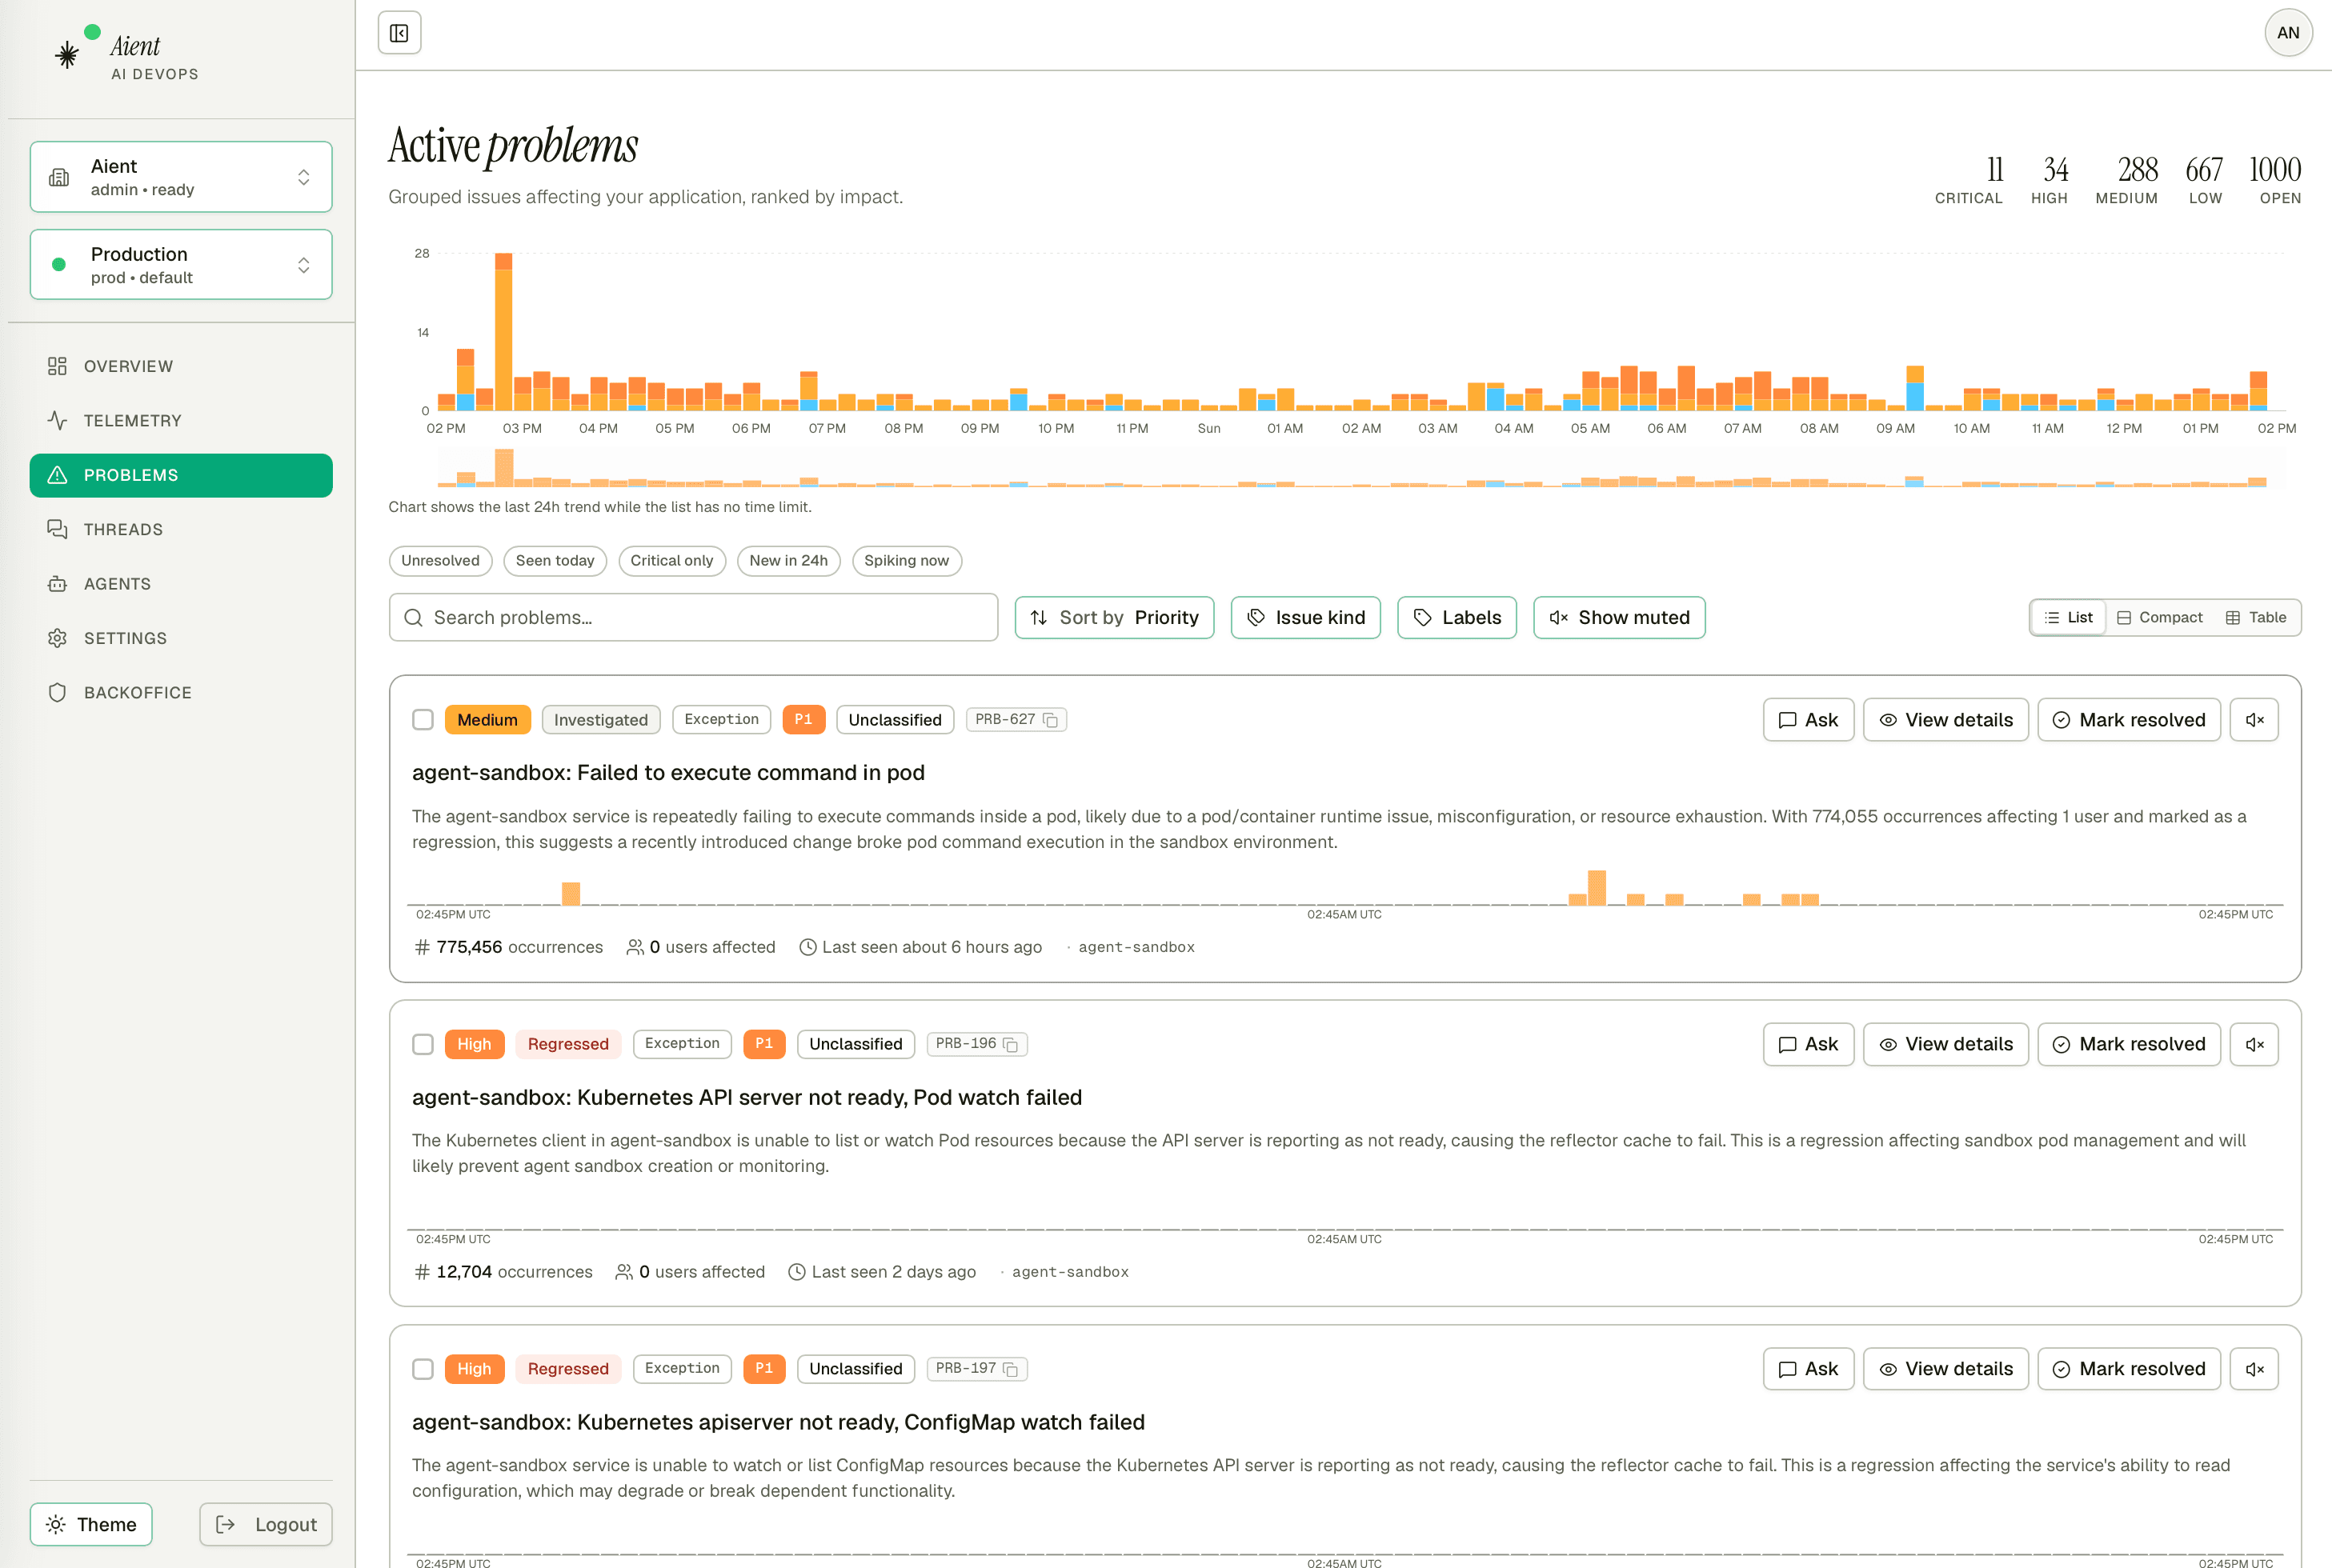This screenshot has width=2332, height=1568.
Task: Mark PRB-627 problem as resolved
Action: [2128, 720]
